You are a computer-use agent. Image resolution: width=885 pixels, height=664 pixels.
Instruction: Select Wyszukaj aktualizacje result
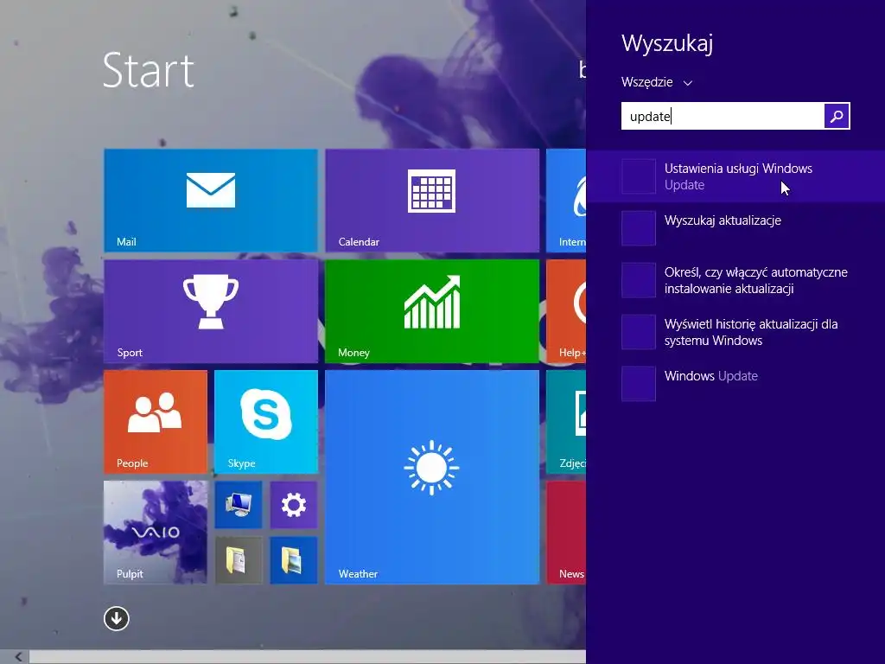pyautogui.click(x=735, y=228)
